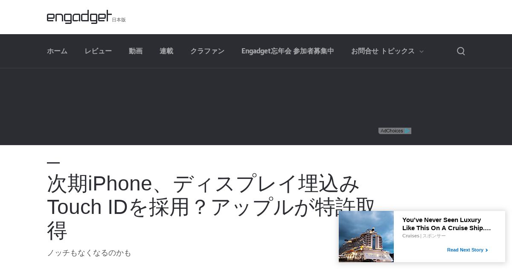
Task: Open the ホーム menu item
Action: [57, 51]
